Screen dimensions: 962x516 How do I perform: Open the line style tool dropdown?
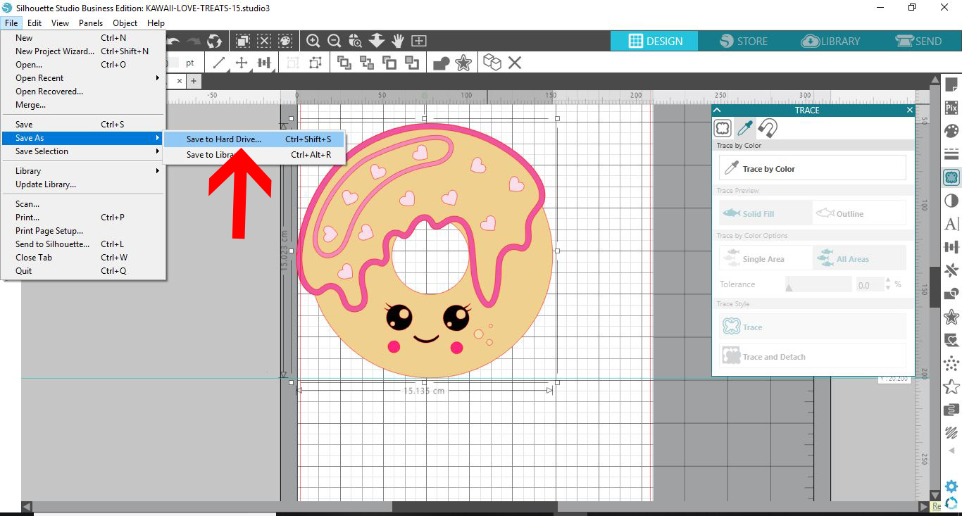219,63
